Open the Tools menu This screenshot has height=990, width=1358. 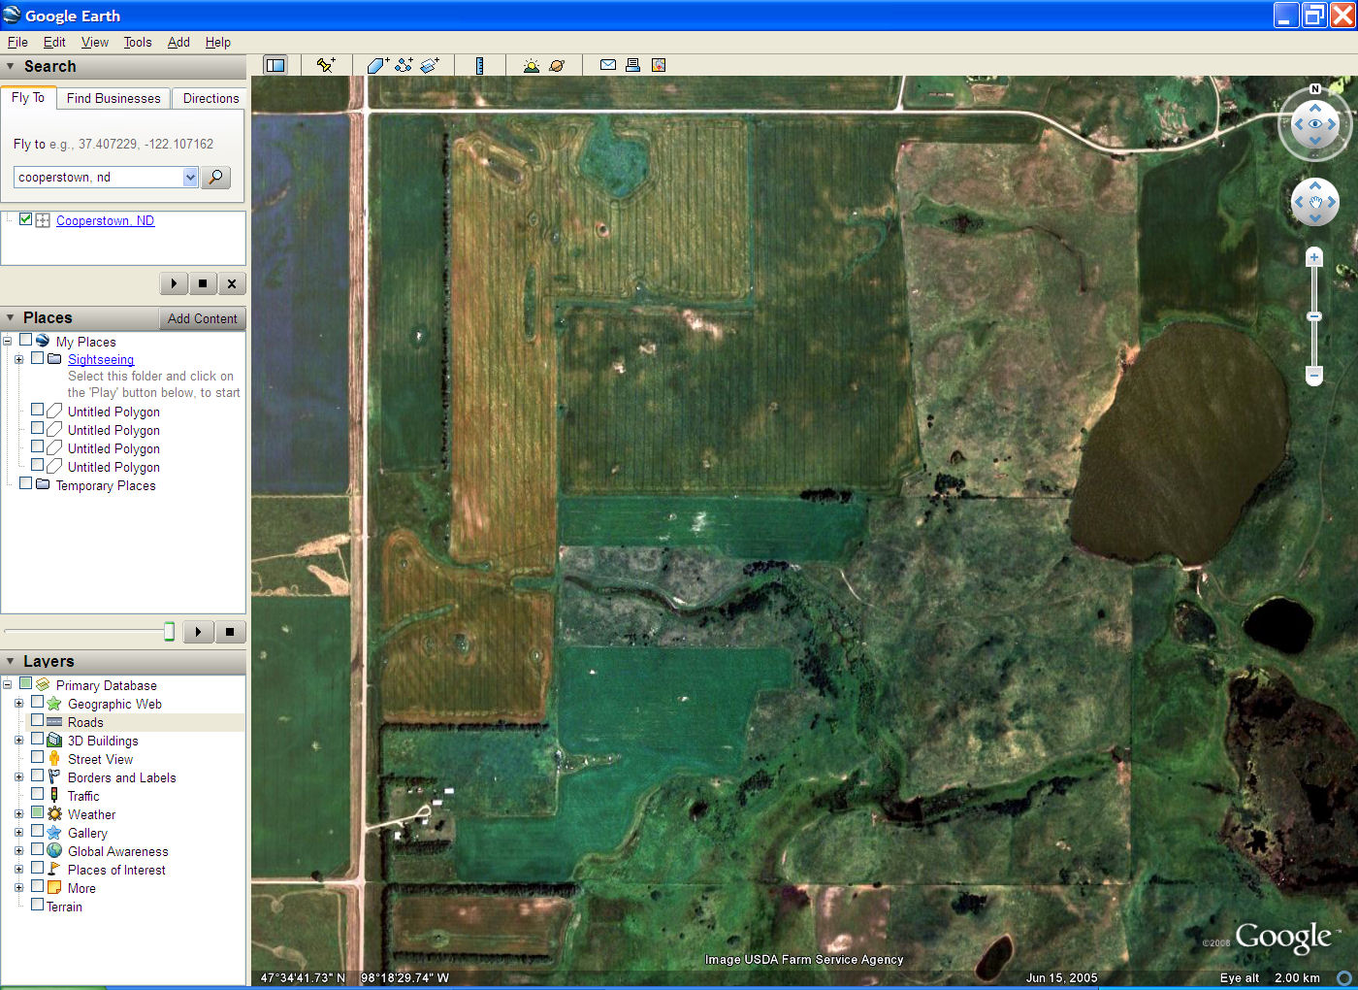click(x=138, y=42)
